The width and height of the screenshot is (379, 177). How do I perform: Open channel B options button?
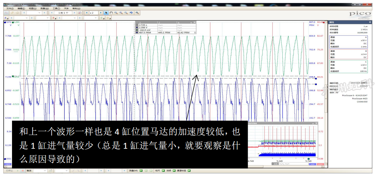(x=54, y=18)
